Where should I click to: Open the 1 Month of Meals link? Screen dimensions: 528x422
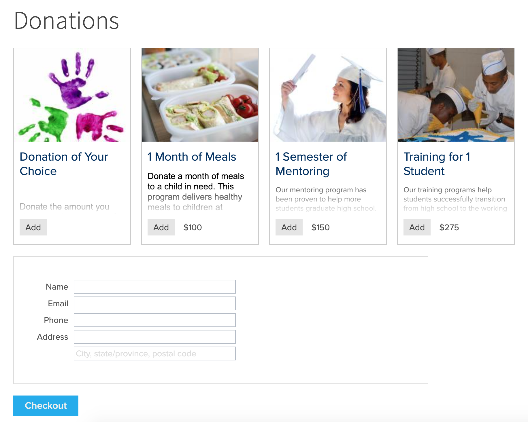(192, 157)
